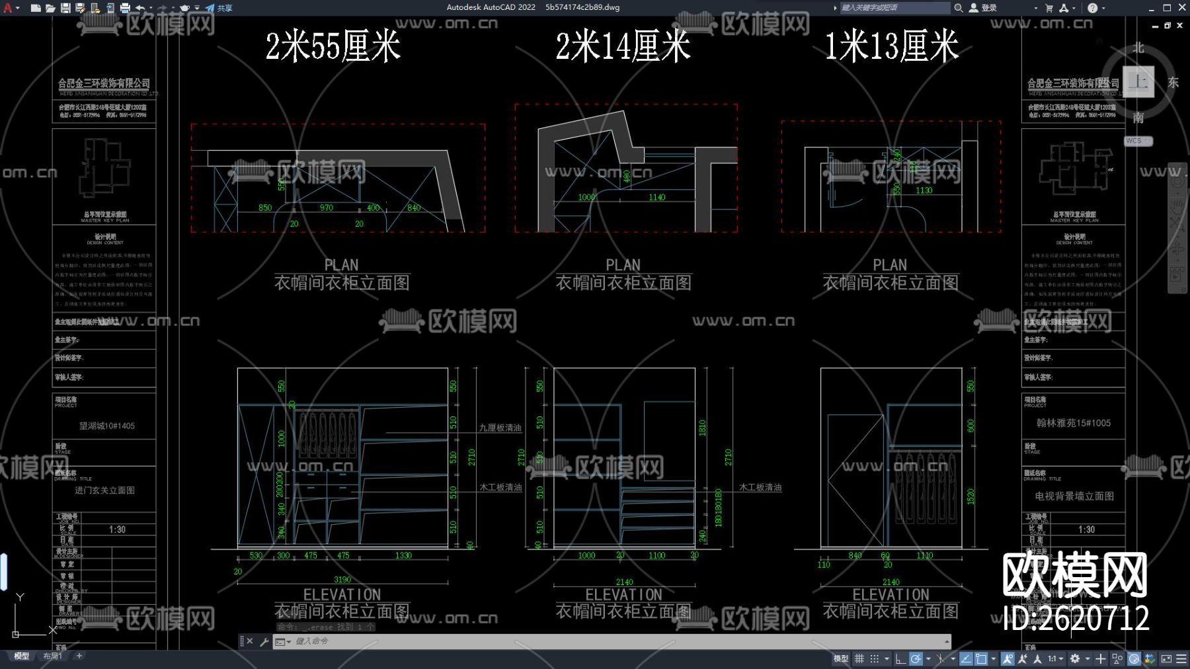Click the Autodesk account triangle icon
Screen dimensions: 1190x669
click(1064, 8)
